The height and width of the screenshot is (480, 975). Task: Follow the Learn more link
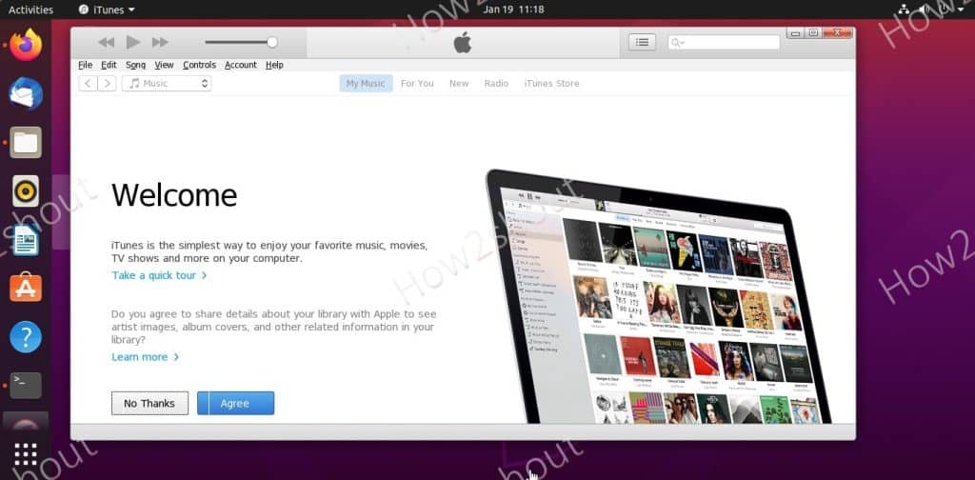click(145, 357)
